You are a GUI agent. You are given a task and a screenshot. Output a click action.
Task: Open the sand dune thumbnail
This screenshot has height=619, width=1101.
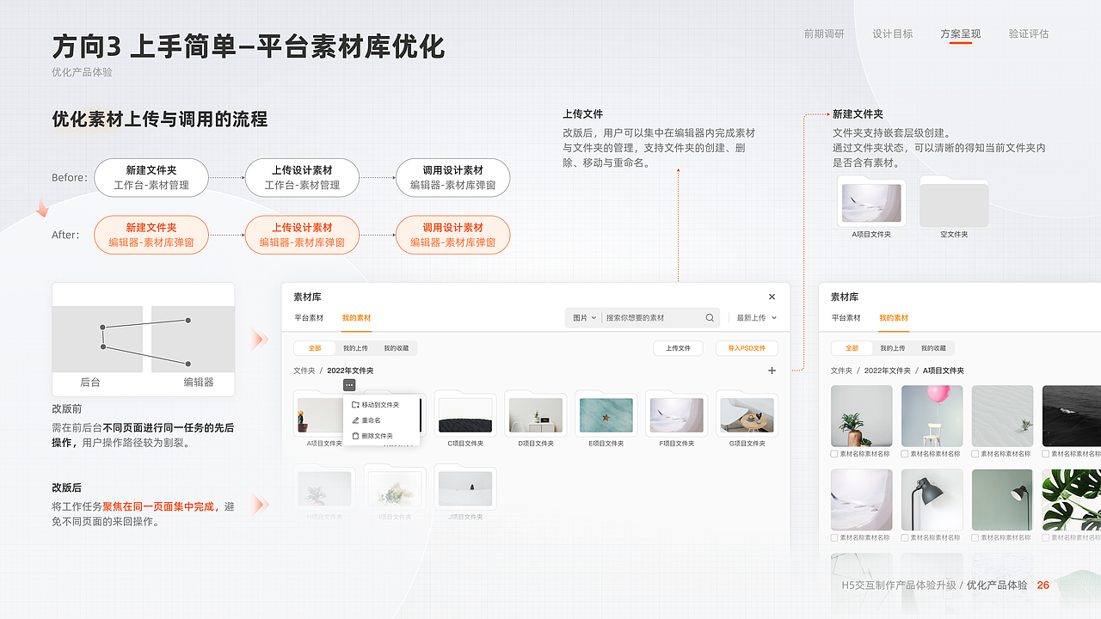(x=1003, y=416)
